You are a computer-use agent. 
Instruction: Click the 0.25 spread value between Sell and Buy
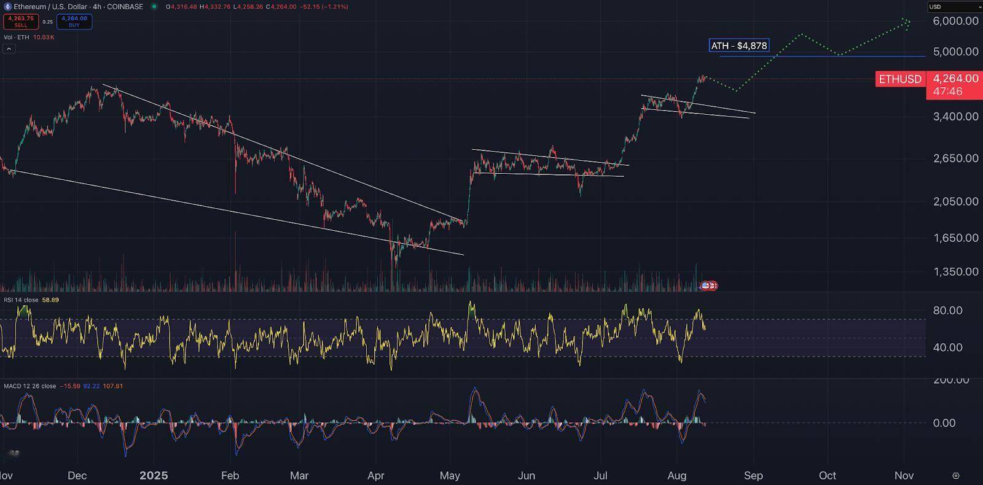click(x=47, y=22)
